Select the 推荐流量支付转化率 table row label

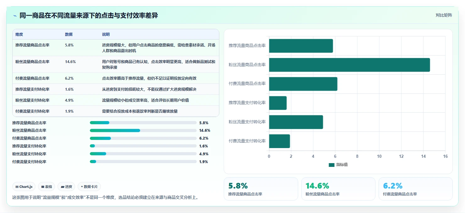32,89
